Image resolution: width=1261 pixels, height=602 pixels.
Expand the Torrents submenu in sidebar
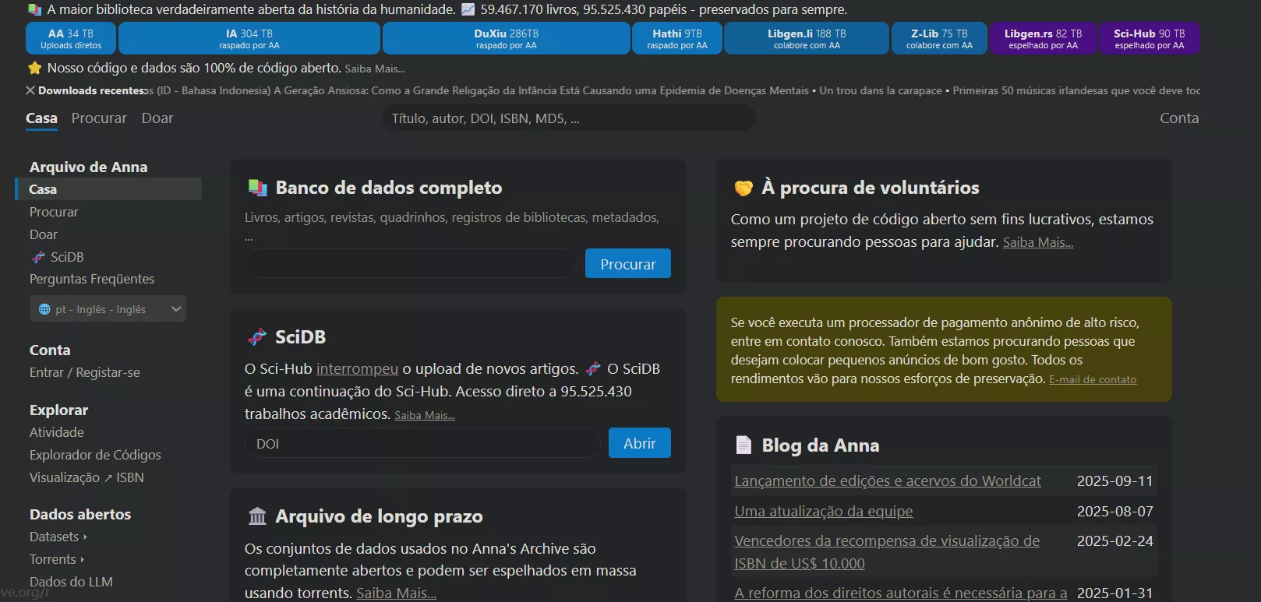click(57, 559)
